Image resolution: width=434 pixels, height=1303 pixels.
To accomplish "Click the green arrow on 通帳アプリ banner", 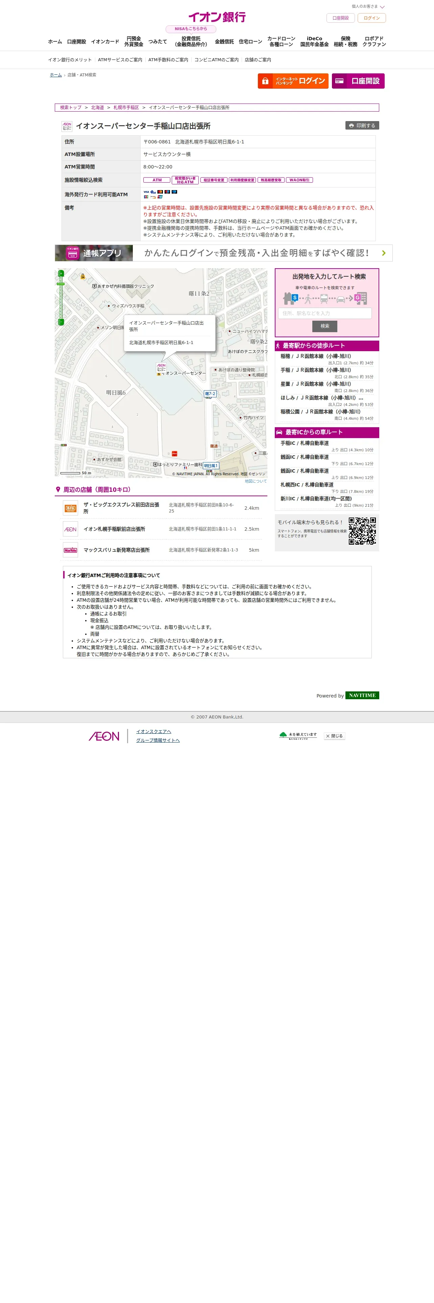I will pyautogui.click(x=384, y=253).
